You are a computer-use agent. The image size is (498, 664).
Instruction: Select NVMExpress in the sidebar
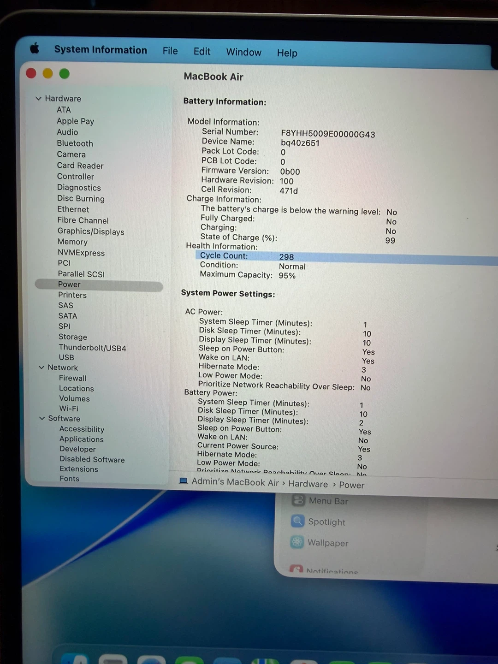click(81, 253)
